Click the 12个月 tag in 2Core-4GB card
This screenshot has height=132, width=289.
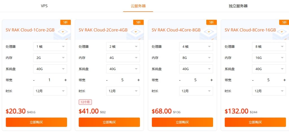click(85, 102)
